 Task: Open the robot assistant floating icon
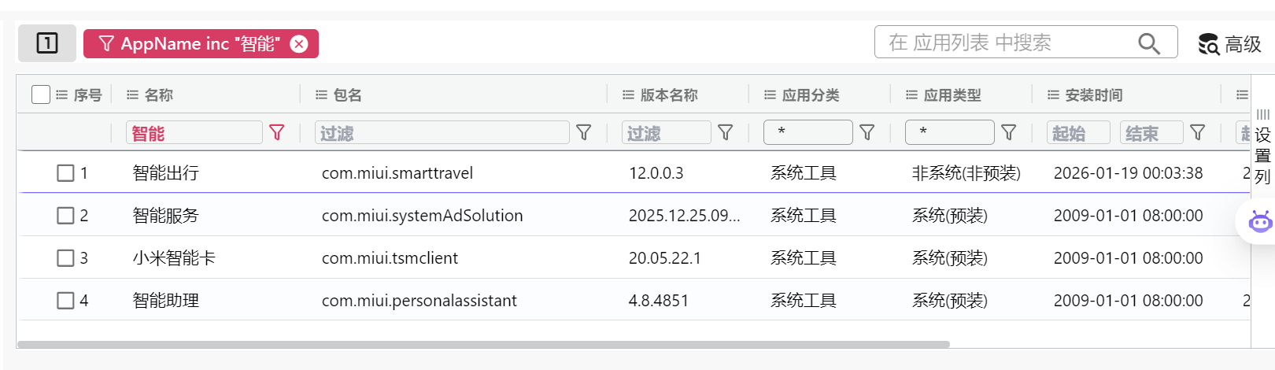(x=1260, y=222)
